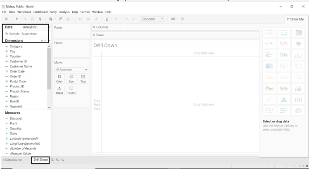Click the Dimensions scroll up arrow
This screenshot has width=309, height=169.
(x=49, y=46)
